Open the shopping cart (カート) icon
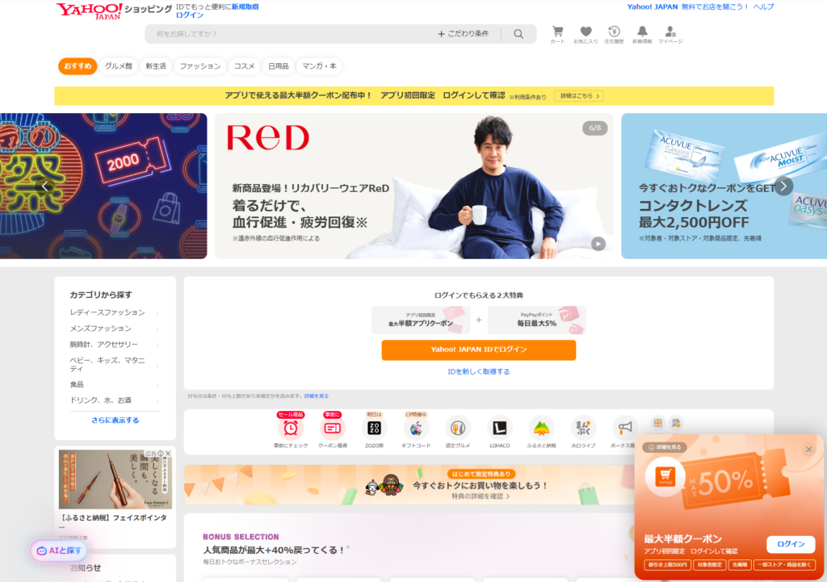This screenshot has width=827, height=582. (557, 33)
